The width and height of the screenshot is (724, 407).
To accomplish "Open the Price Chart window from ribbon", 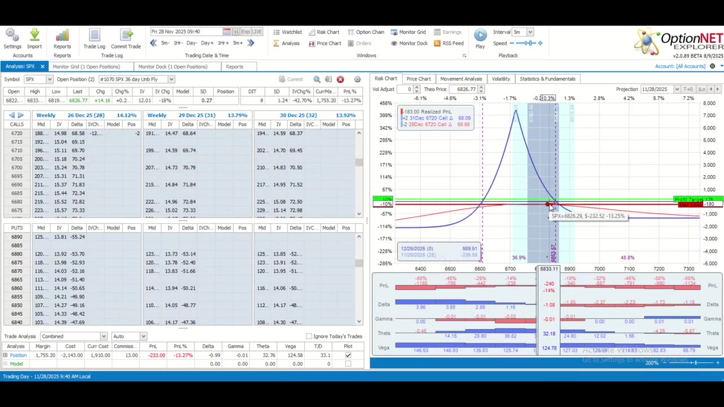I will click(325, 44).
